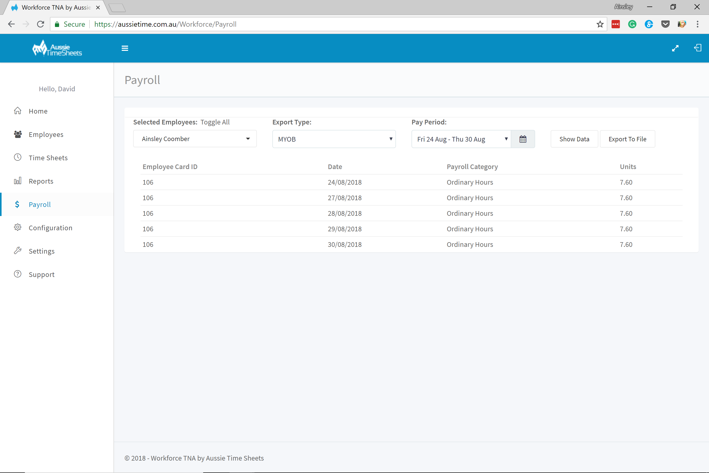The image size is (709, 473).
Task: Open the Export Type MYOB dropdown
Action: click(334, 139)
